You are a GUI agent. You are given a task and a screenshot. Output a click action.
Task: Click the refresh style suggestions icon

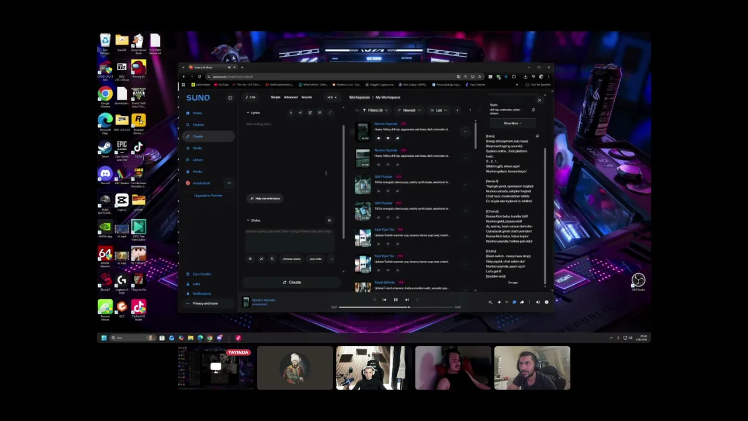tap(272, 259)
